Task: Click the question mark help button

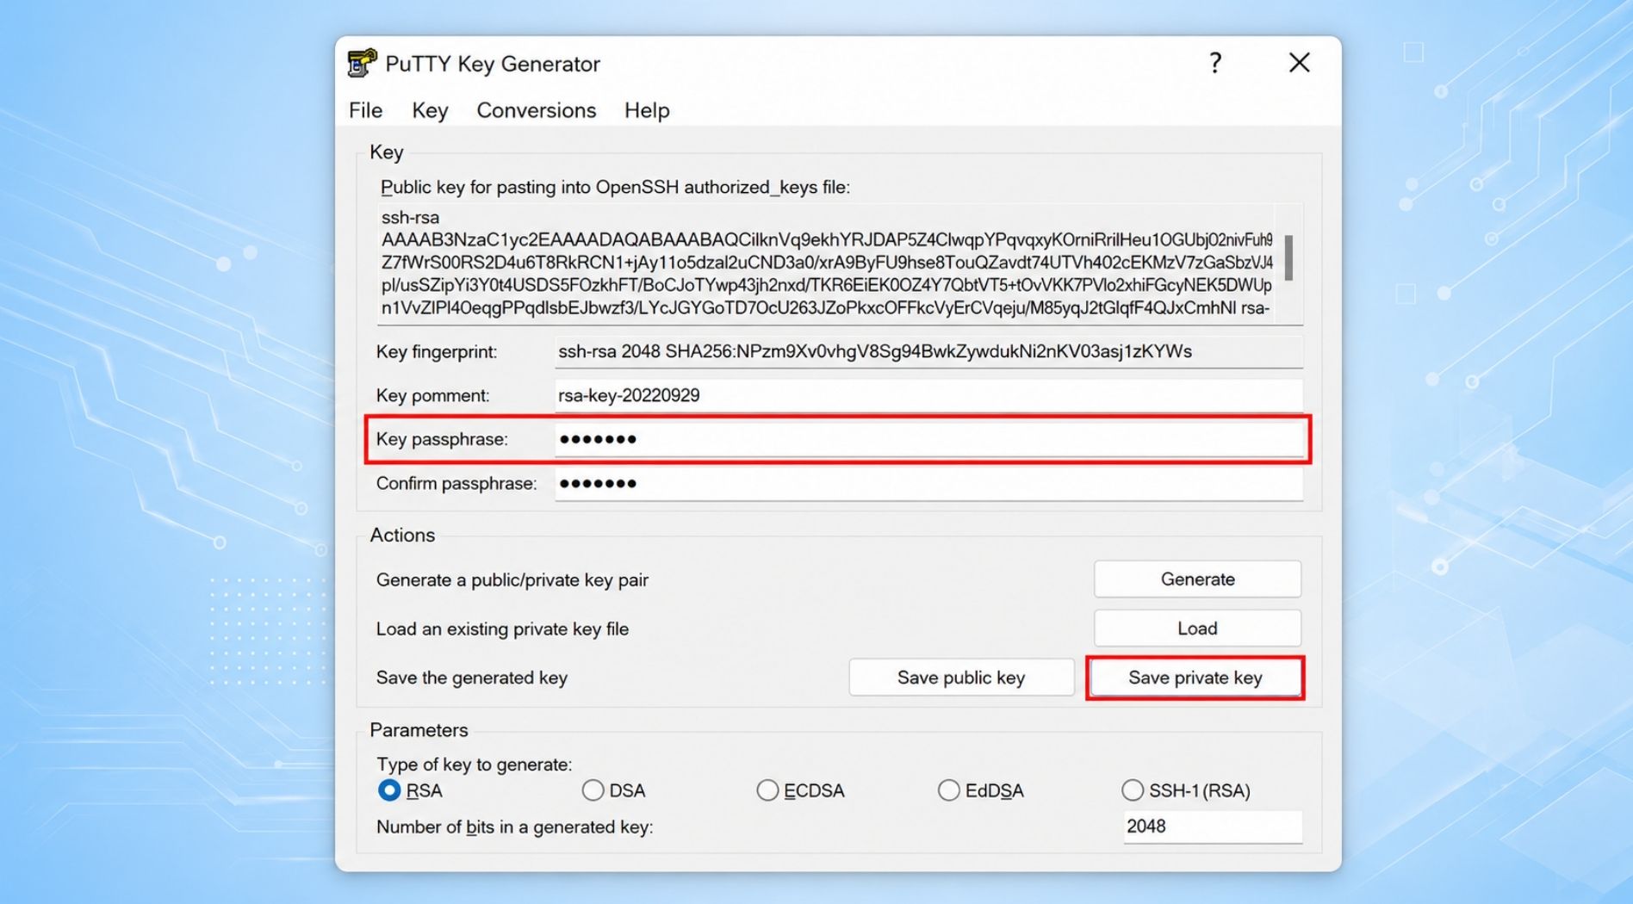Action: point(1215,63)
